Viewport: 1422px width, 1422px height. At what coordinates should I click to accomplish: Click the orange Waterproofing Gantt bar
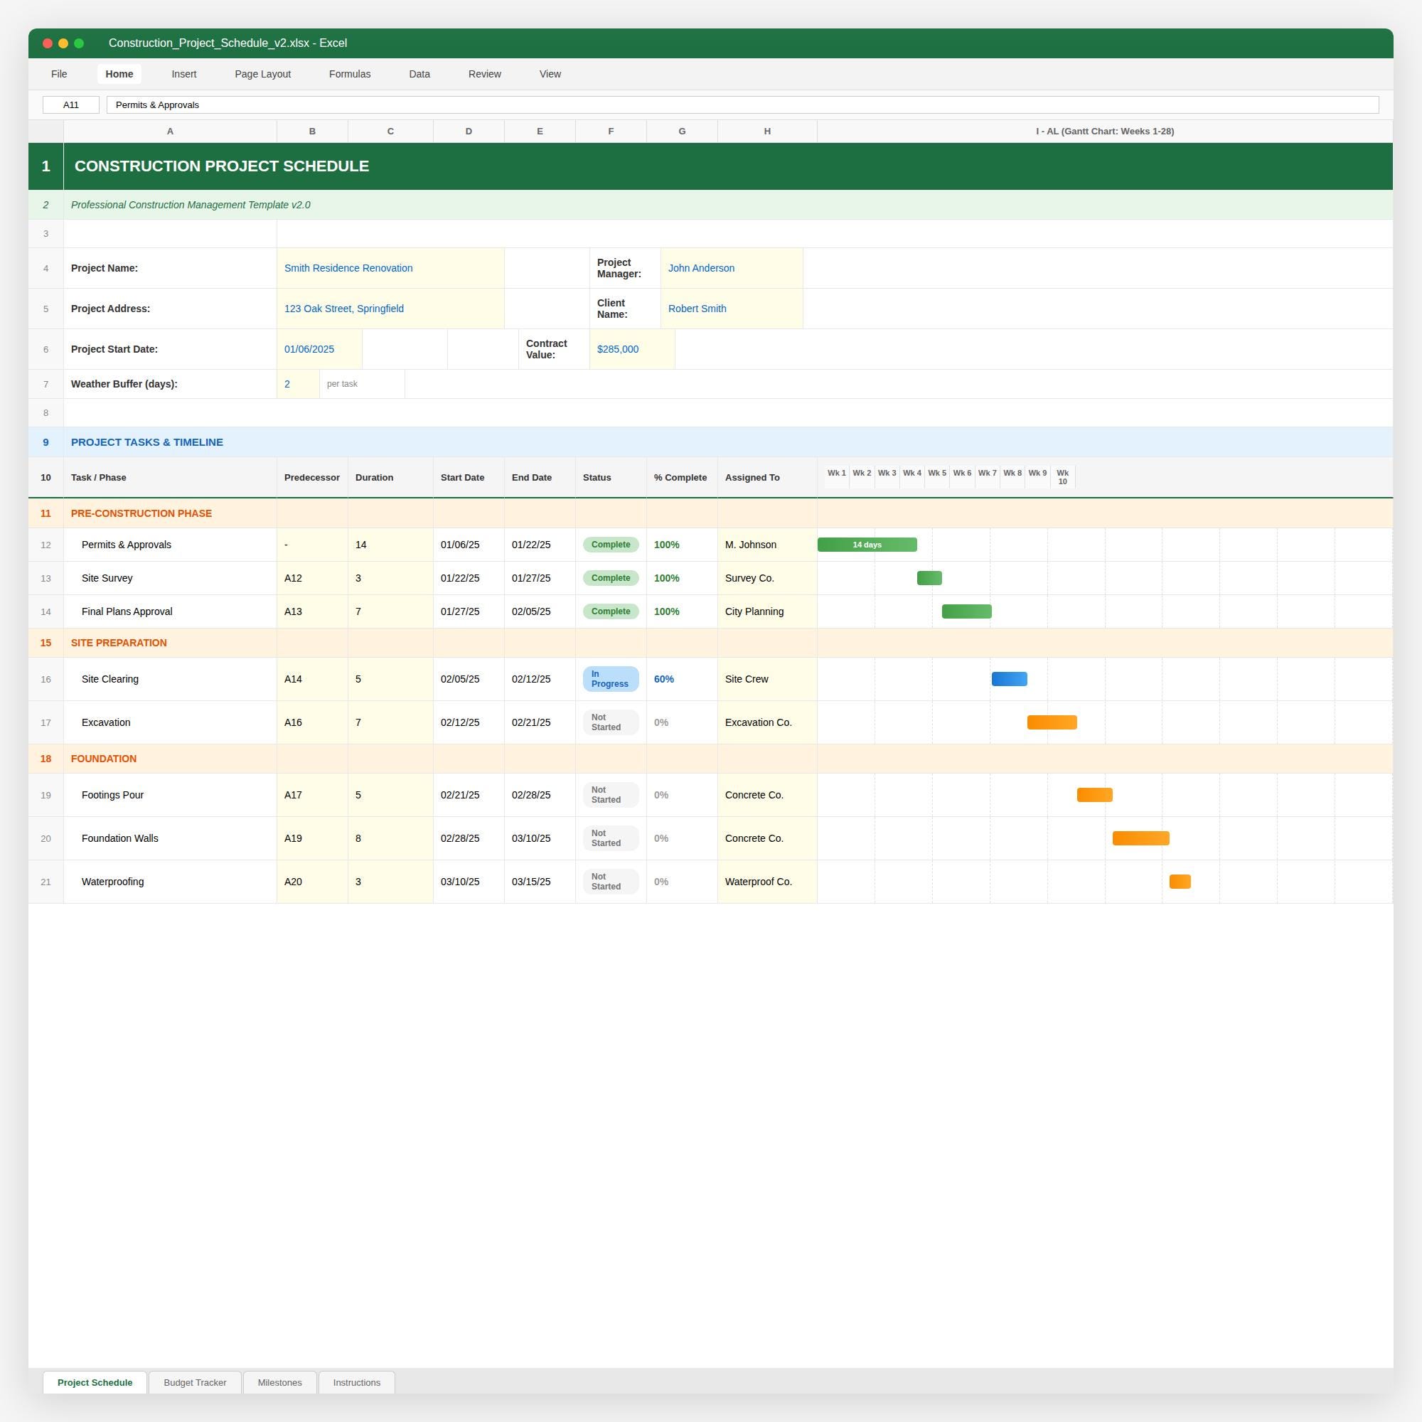click(1180, 882)
